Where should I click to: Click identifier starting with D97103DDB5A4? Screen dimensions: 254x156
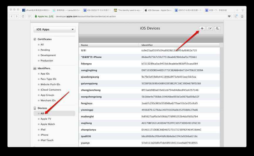pyautogui.click(x=172, y=70)
